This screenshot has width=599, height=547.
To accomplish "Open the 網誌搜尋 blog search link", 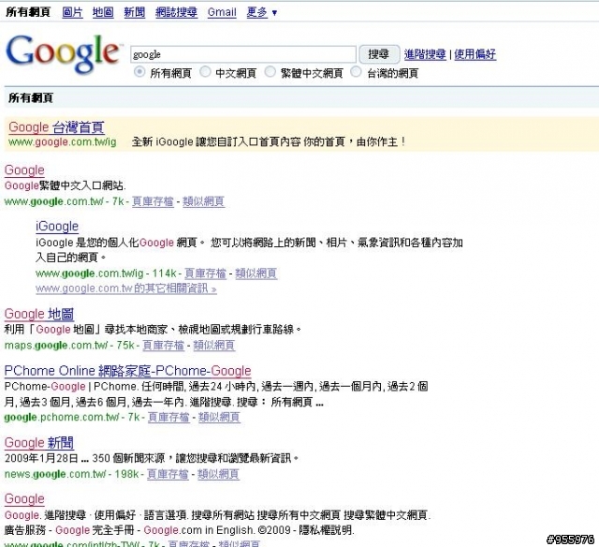I will pyautogui.click(x=176, y=12).
